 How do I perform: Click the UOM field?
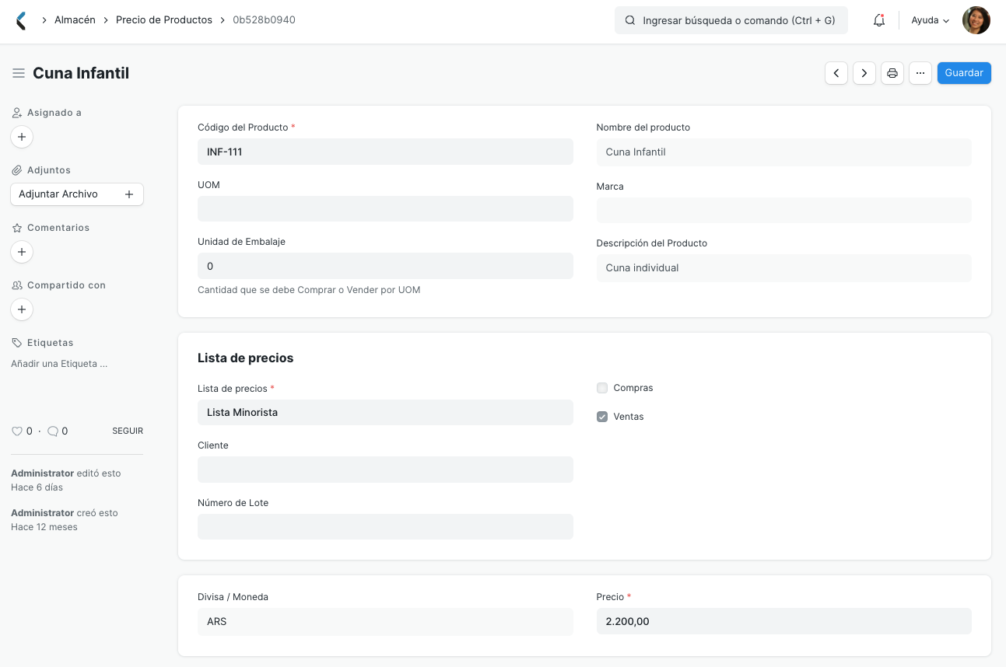385,209
